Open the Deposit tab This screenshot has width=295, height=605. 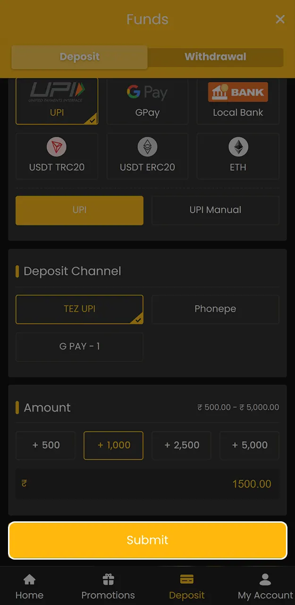[x=79, y=56]
